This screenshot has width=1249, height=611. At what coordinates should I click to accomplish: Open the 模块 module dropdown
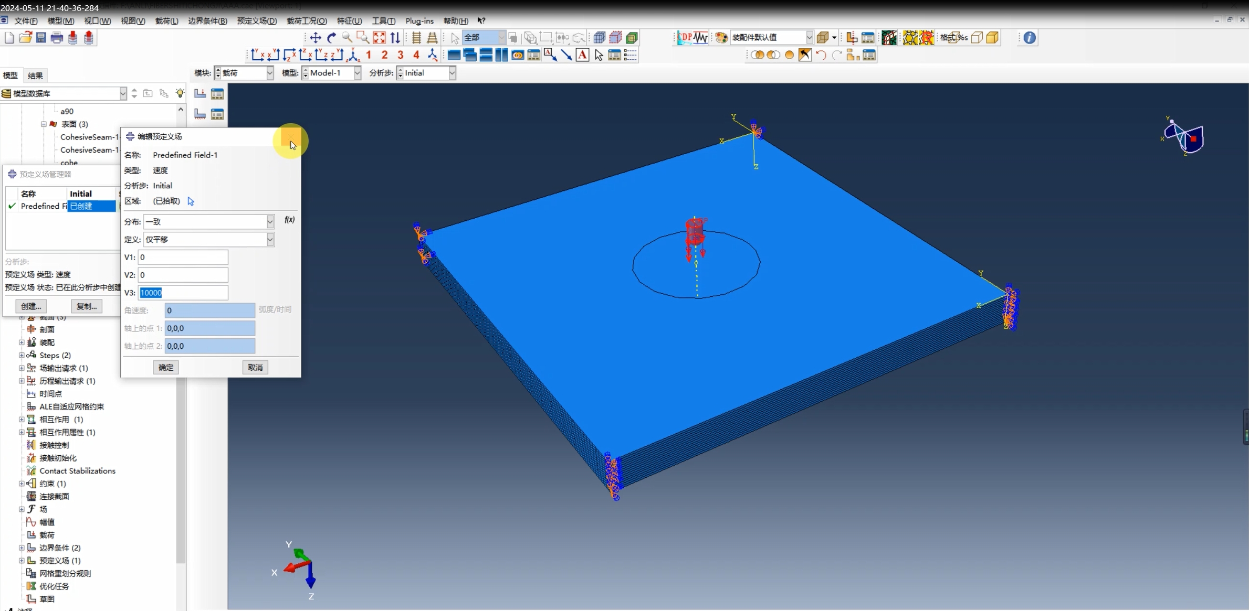pos(270,73)
